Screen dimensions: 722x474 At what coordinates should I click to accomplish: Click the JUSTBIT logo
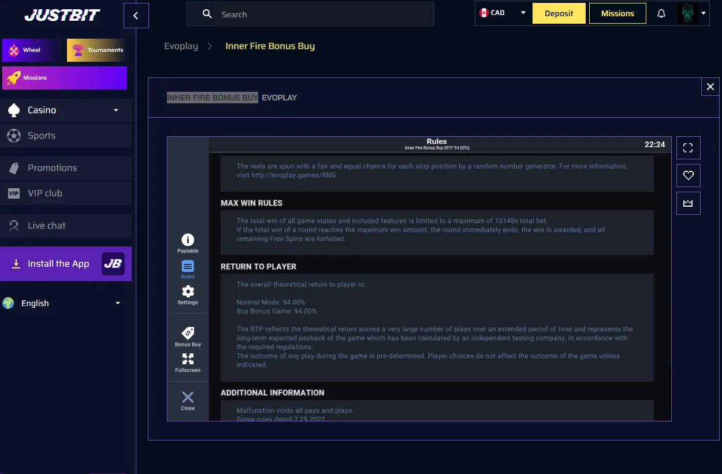62,15
